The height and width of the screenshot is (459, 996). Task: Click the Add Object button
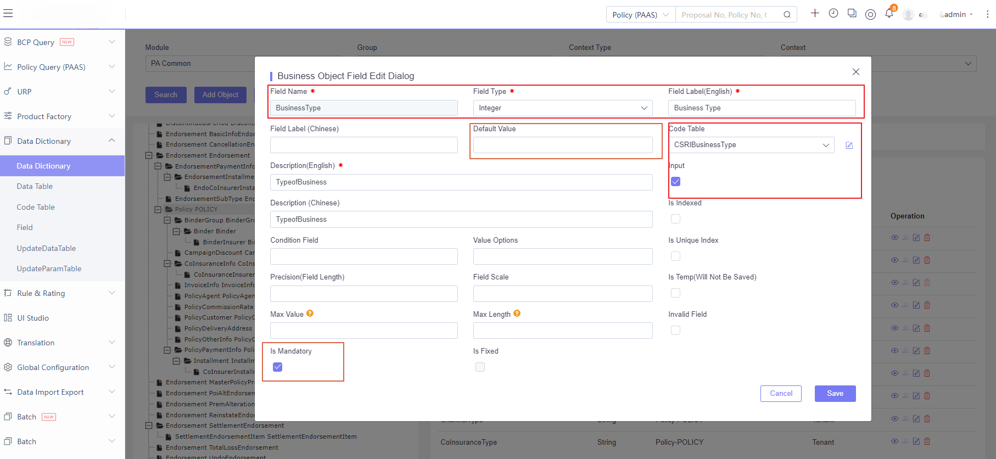tap(220, 95)
